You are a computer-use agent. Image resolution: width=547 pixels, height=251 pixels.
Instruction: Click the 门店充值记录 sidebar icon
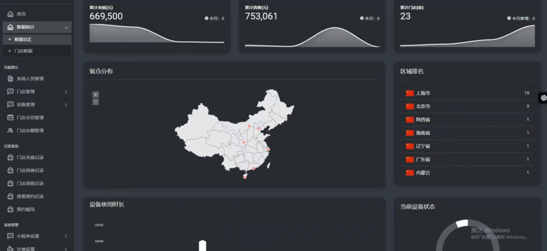(x=10, y=158)
